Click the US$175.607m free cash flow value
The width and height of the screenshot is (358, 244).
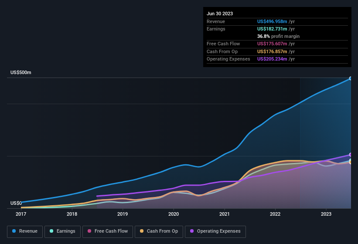[272, 44]
